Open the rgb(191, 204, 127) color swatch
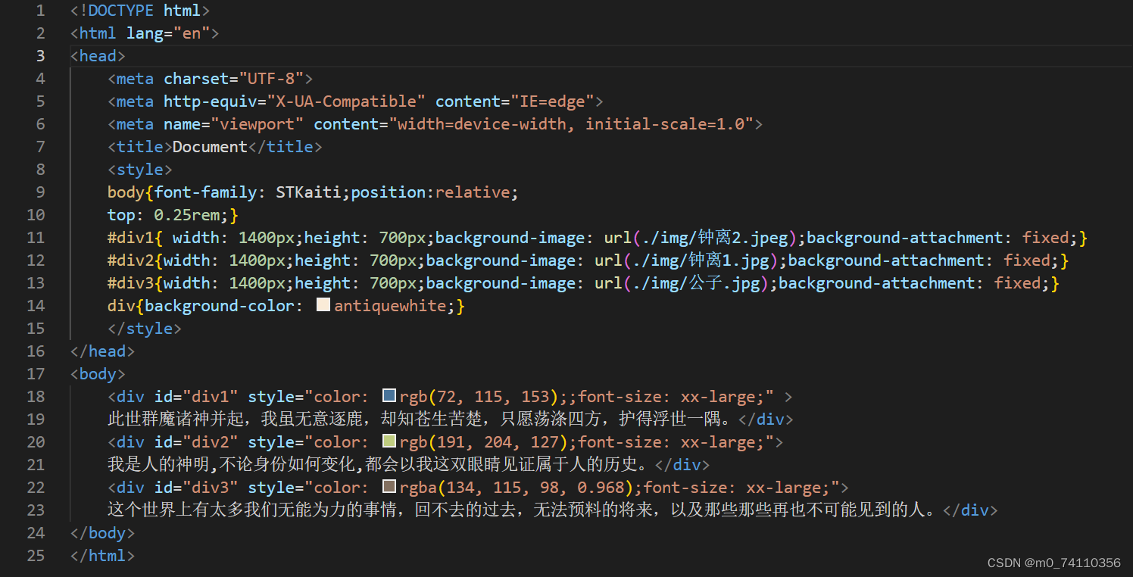This screenshot has height=577, width=1133. (389, 441)
